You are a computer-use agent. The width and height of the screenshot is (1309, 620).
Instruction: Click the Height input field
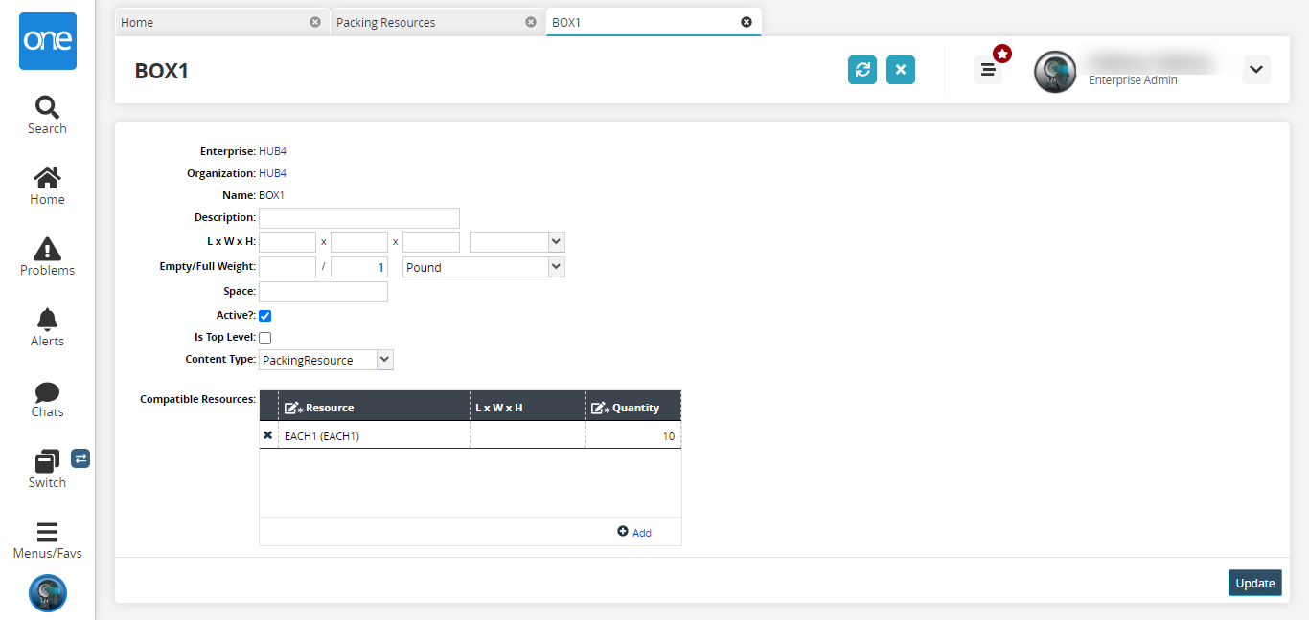pos(431,242)
